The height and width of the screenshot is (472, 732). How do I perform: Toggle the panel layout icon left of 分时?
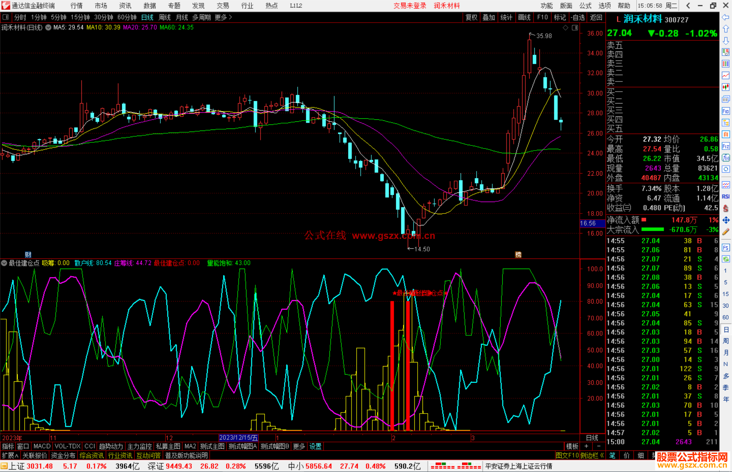tap(6, 17)
